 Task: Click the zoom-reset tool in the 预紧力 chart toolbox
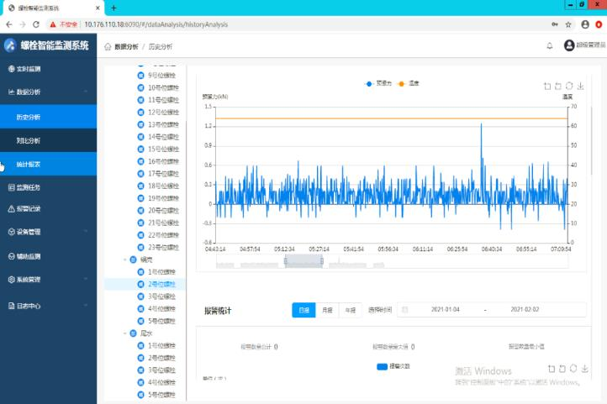(x=558, y=87)
